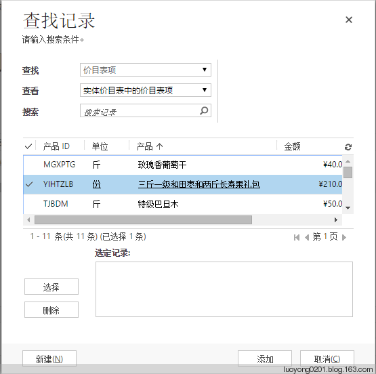Click the 添加 button

(x=265, y=358)
